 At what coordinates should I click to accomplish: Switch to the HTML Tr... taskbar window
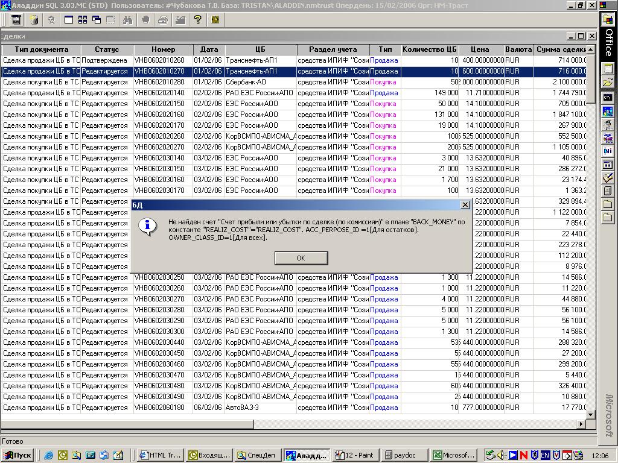pyautogui.click(x=162, y=455)
